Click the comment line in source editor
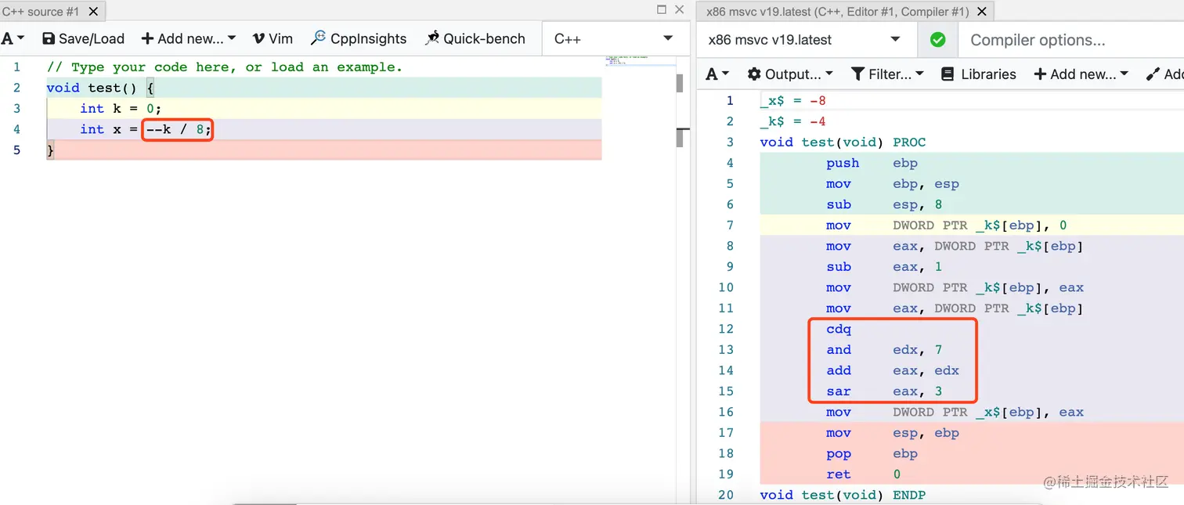Screen dimensions: 1184x505 click(x=224, y=67)
